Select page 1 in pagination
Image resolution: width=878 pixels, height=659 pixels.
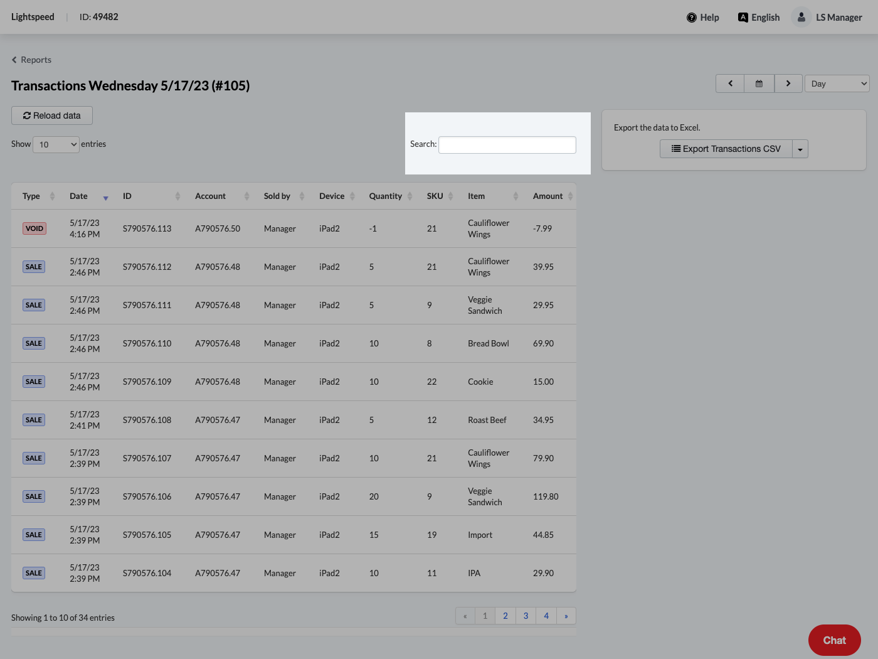pos(485,616)
